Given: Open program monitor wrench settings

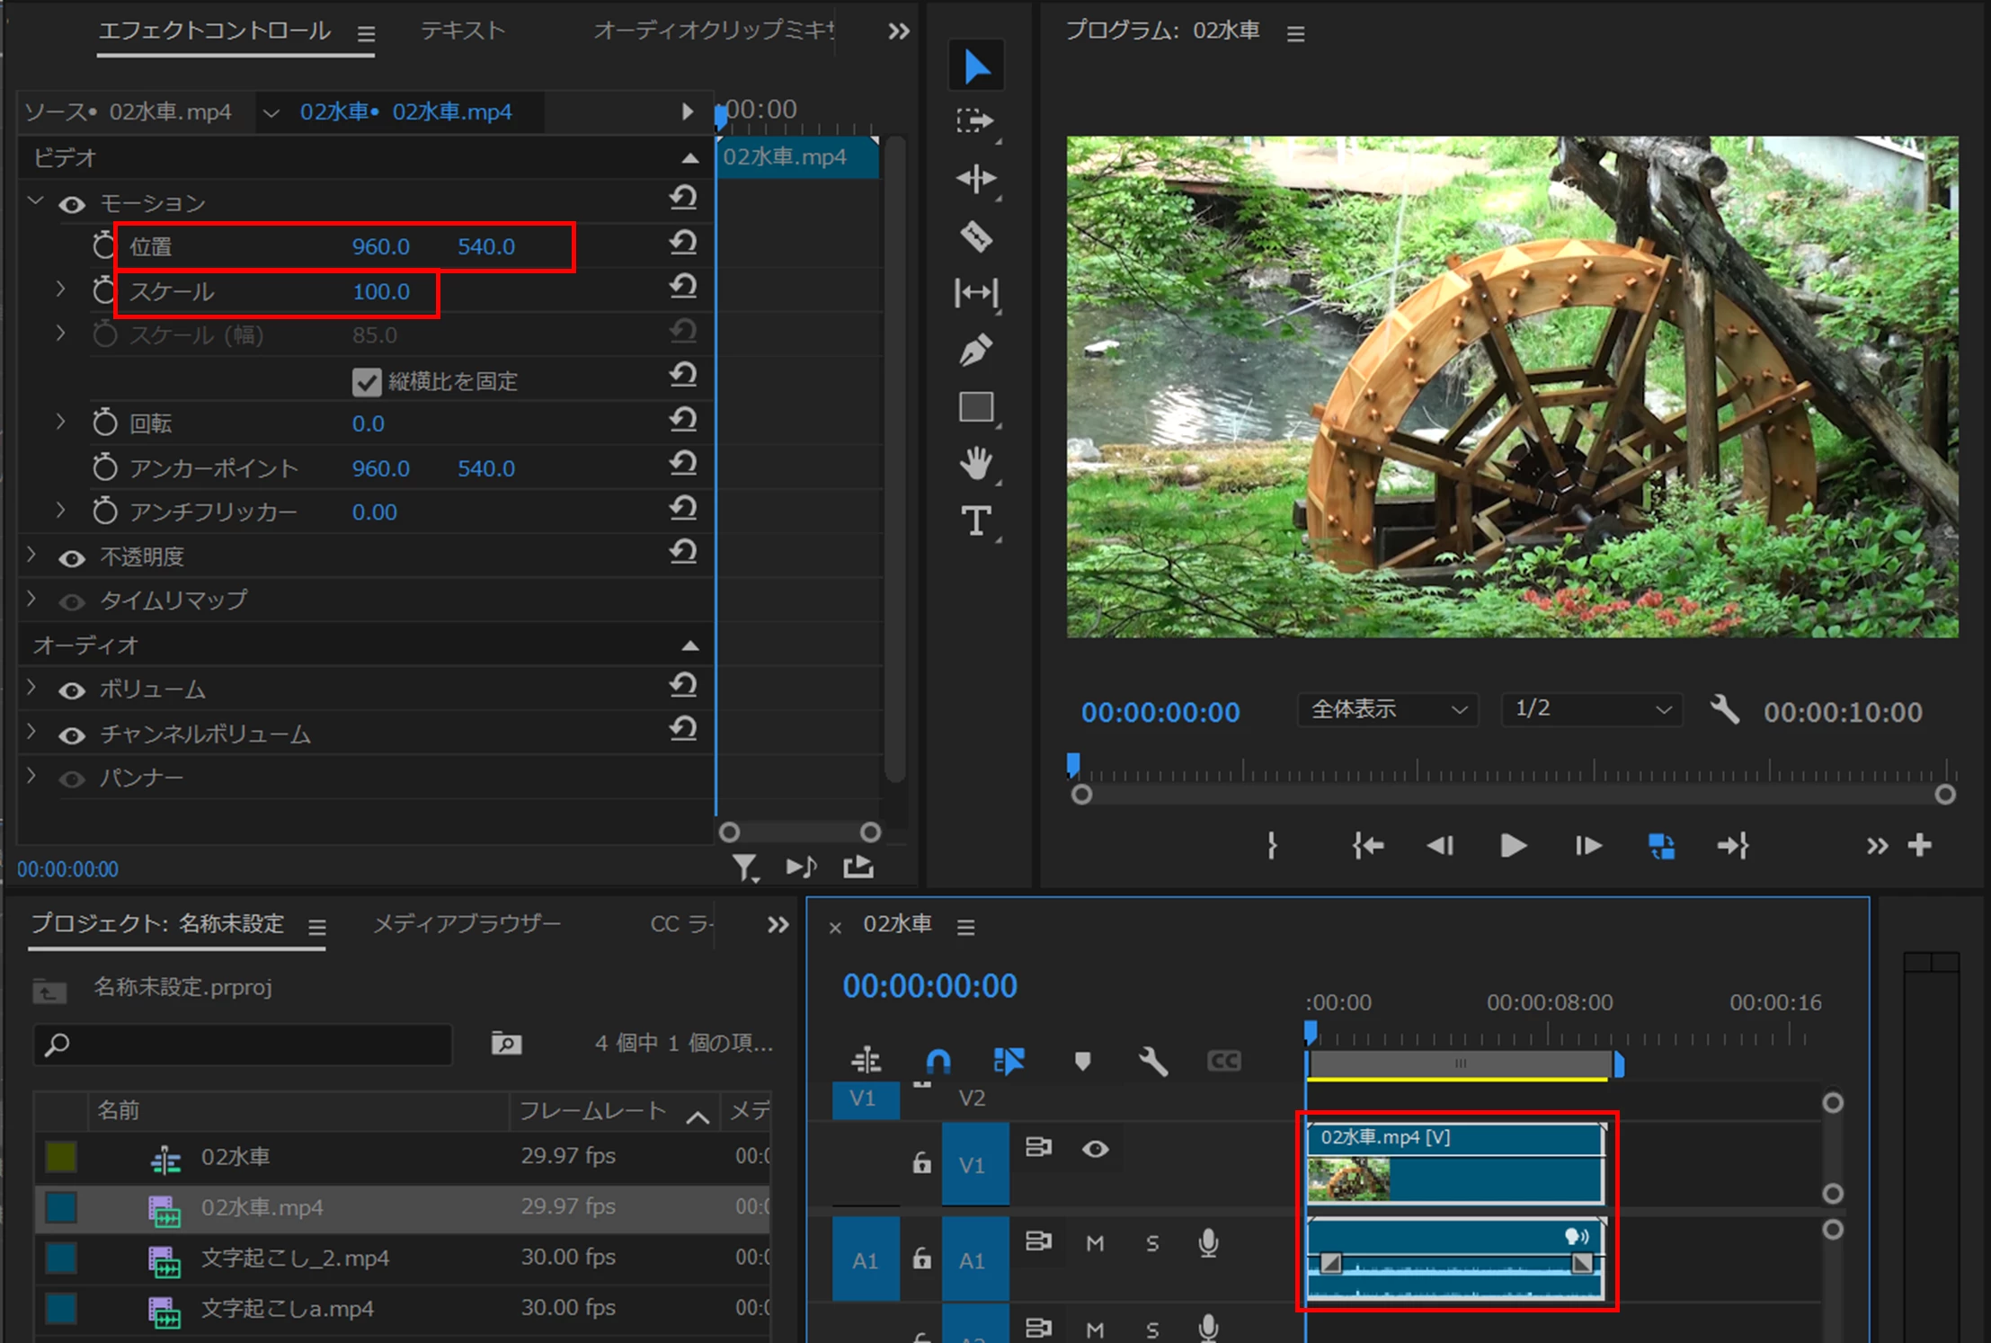Looking at the screenshot, I should pos(1723,710).
